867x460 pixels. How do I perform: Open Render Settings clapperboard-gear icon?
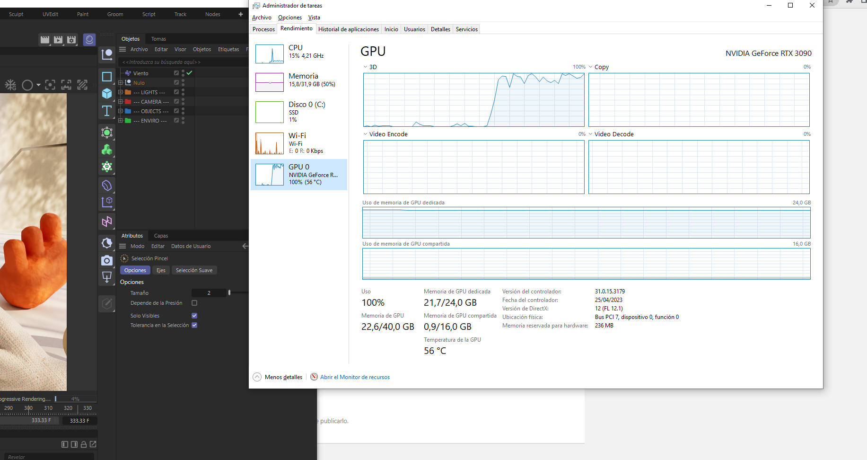tap(71, 40)
